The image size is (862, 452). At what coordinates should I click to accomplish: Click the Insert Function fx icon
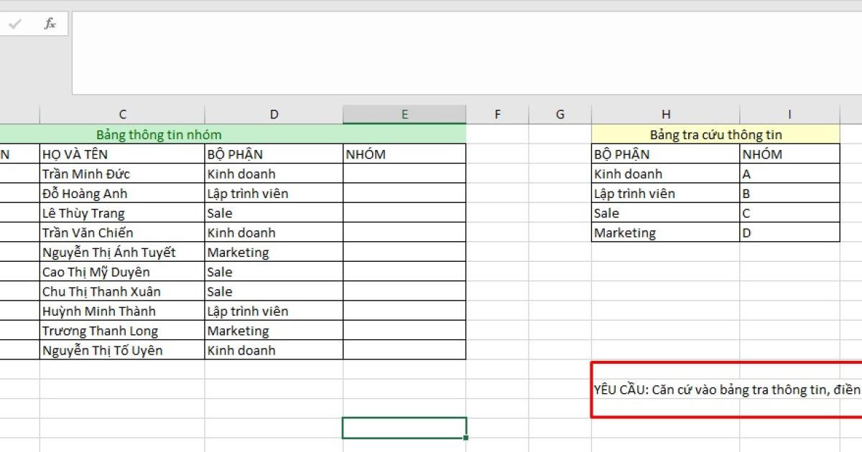[x=49, y=23]
